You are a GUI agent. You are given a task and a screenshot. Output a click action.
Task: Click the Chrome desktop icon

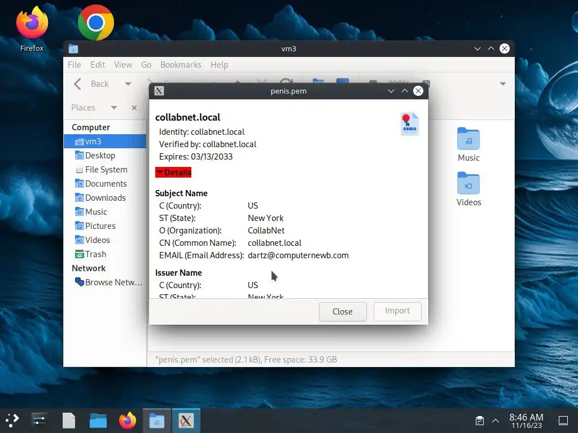pyautogui.click(x=96, y=23)
